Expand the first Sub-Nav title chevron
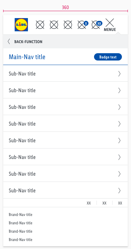This screenshot has width=131, height=249. click(x=120, y=74)
